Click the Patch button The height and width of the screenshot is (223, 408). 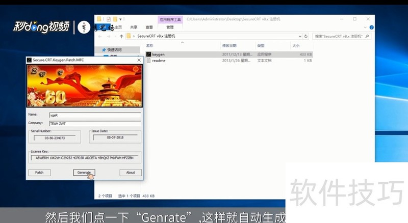tap(39, 173)
